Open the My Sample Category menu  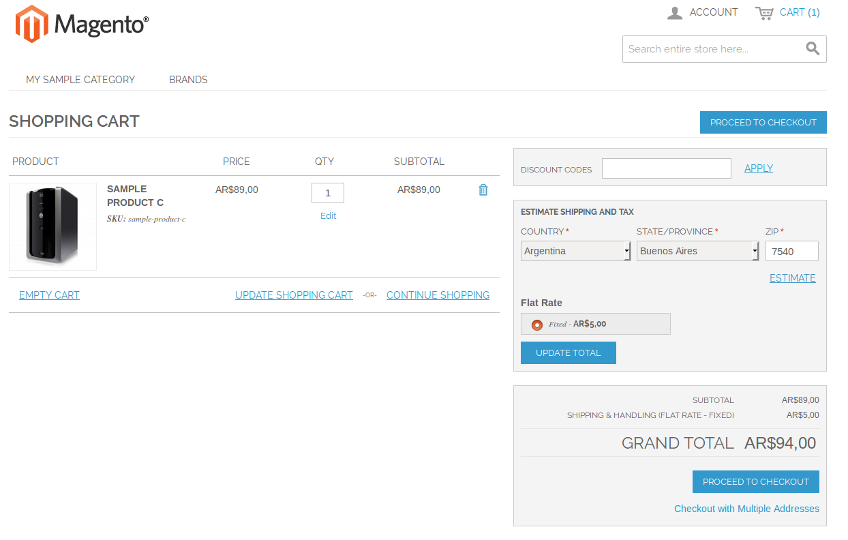tap(80, 80)
